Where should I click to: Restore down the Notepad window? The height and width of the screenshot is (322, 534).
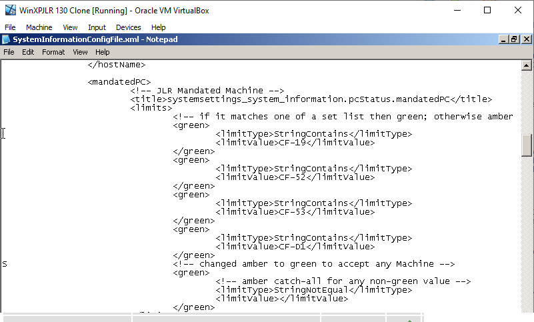click(x=513, y=39)
